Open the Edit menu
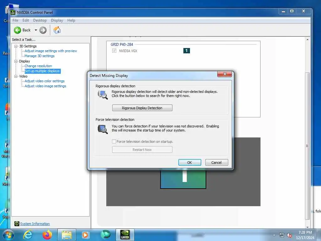Screen dimensions: 321x241 pos(26,20)
